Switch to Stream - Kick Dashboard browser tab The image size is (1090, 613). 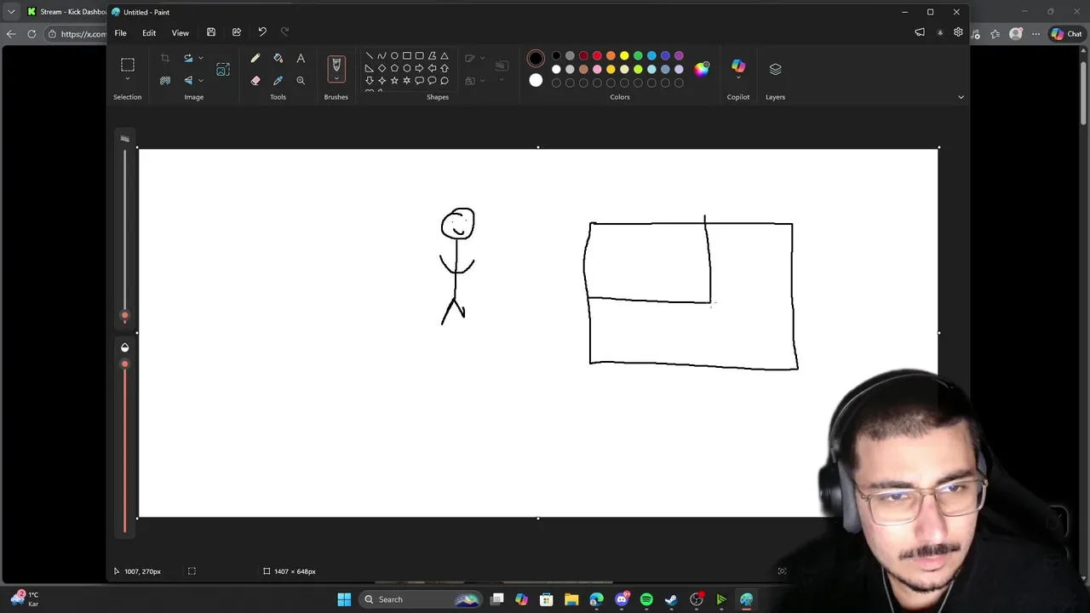[66, 12]
